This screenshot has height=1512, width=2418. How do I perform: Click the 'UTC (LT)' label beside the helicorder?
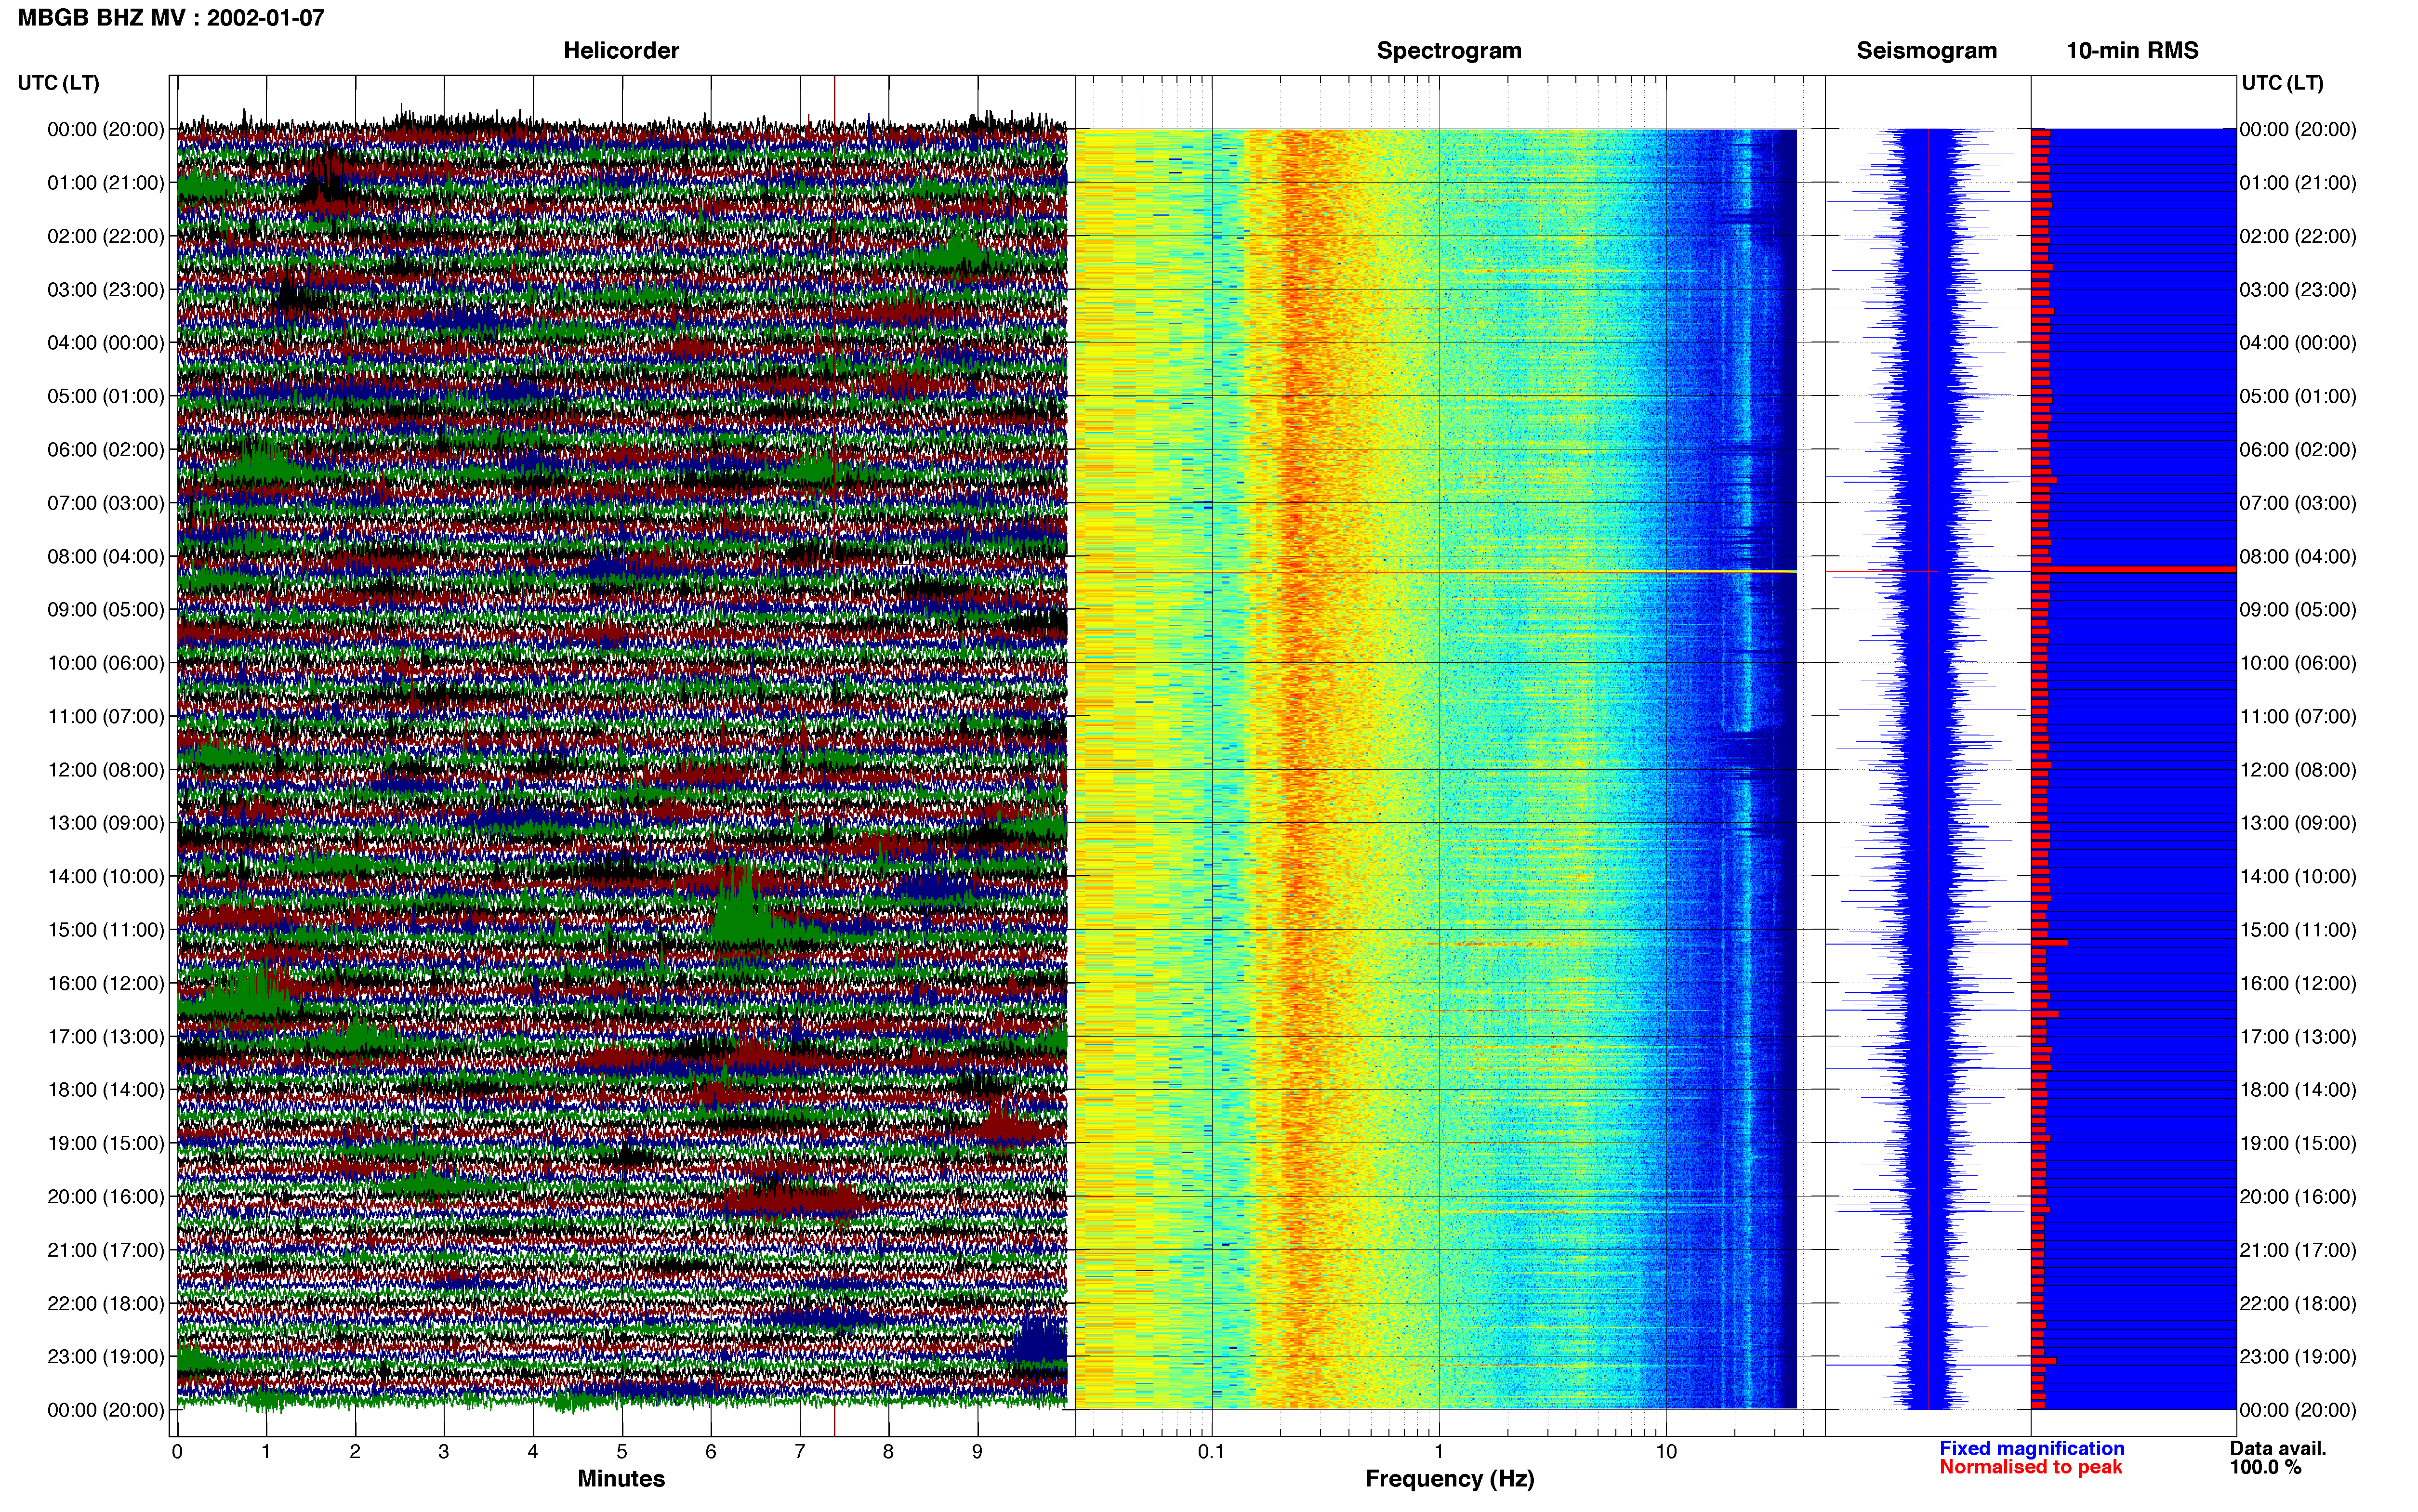pyautogui.click(x=58, y=83)
